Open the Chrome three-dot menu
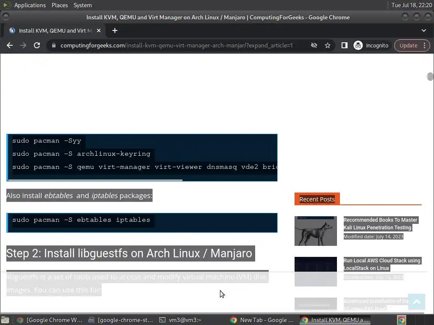 tap(424, 45)
